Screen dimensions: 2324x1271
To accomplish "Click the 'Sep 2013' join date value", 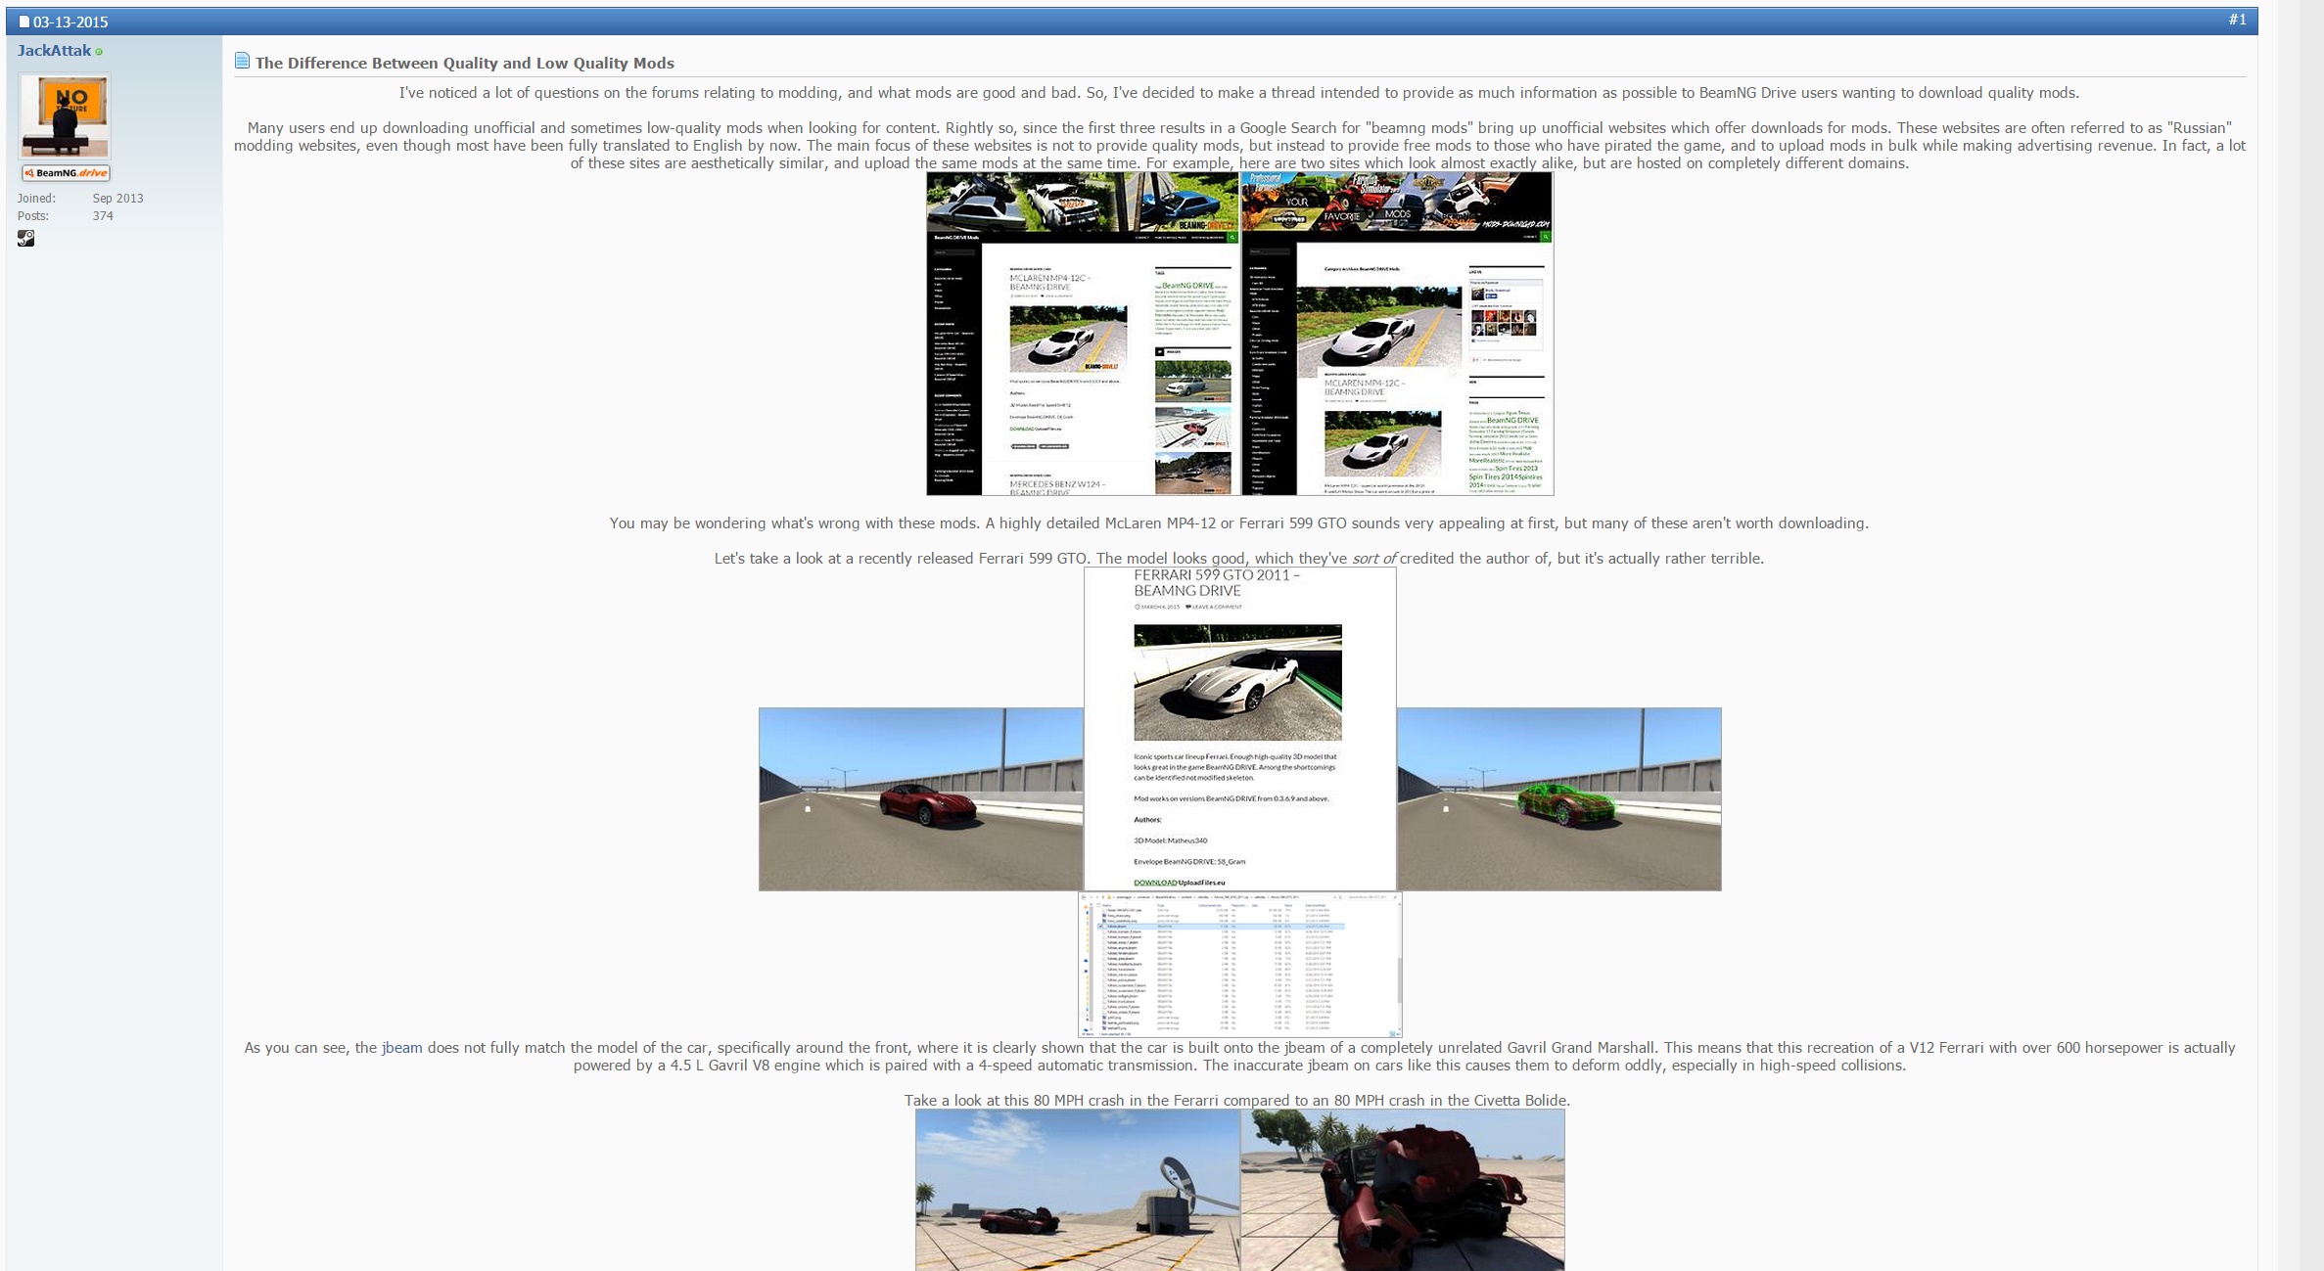I will [118, 199].
